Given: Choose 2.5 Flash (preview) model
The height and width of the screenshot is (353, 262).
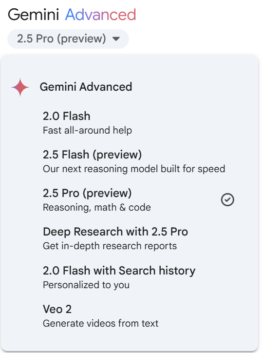Looking at the screenshot, I should pyautogui.click(x=130, y=161).
